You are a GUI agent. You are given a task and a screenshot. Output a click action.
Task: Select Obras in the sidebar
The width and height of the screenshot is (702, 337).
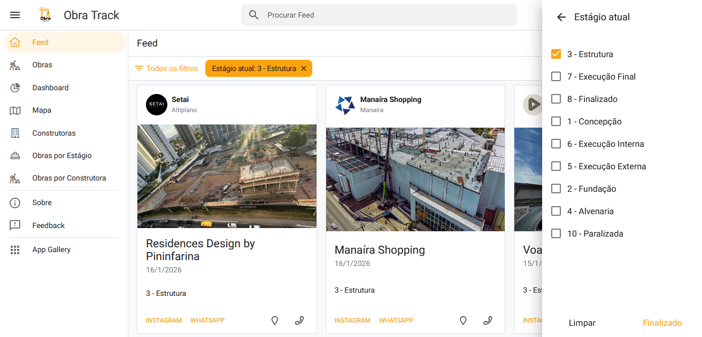(x=42, y=65)
